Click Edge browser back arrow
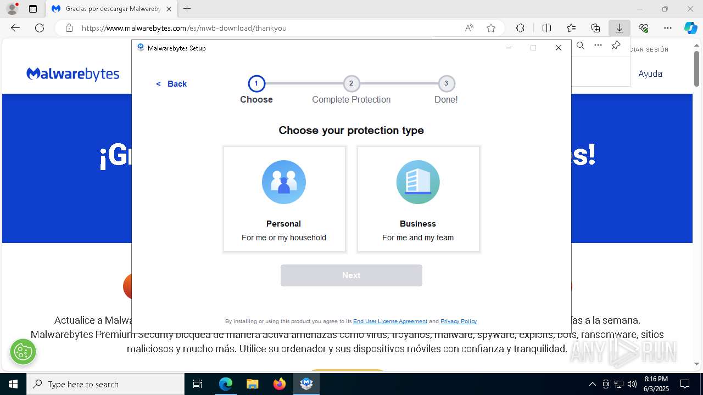The image size is (703, 395). click(15, 28)
